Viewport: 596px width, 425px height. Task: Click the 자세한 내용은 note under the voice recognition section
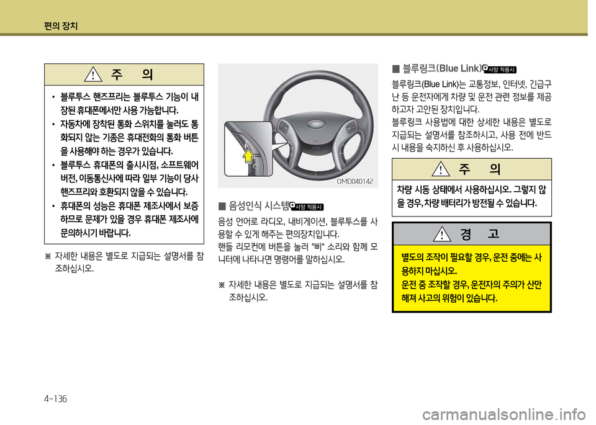(298, 290)
